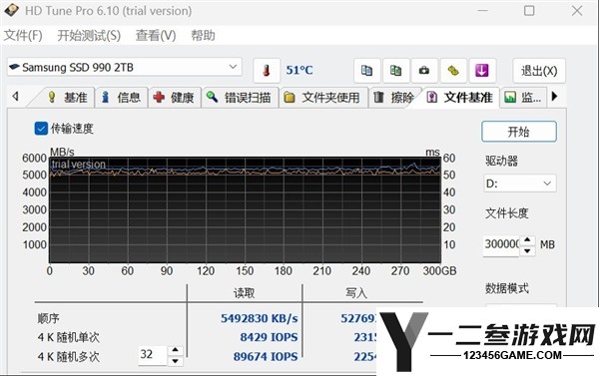The image size is (599, 376).
Task: Switch to the 文件夹使用 tab
Action: (323, 98)
